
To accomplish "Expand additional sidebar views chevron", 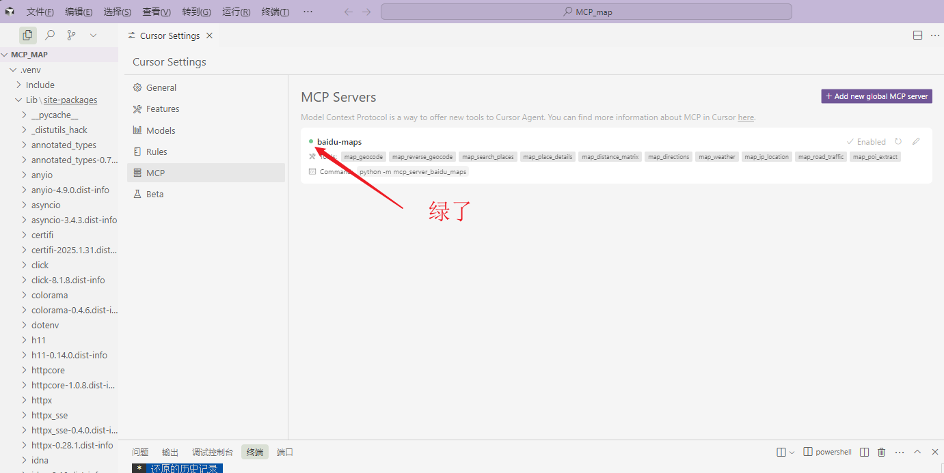I will [94, 35].
